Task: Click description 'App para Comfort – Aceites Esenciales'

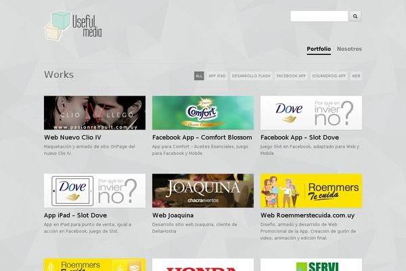Action: coord(200,150)
